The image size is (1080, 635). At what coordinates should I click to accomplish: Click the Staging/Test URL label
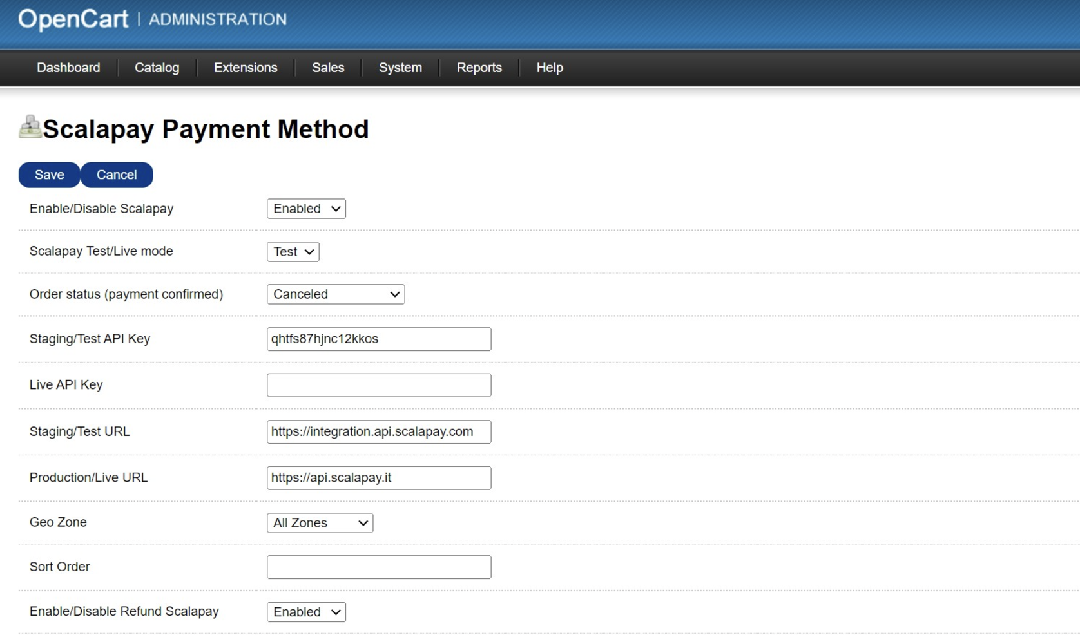point(79,431)
